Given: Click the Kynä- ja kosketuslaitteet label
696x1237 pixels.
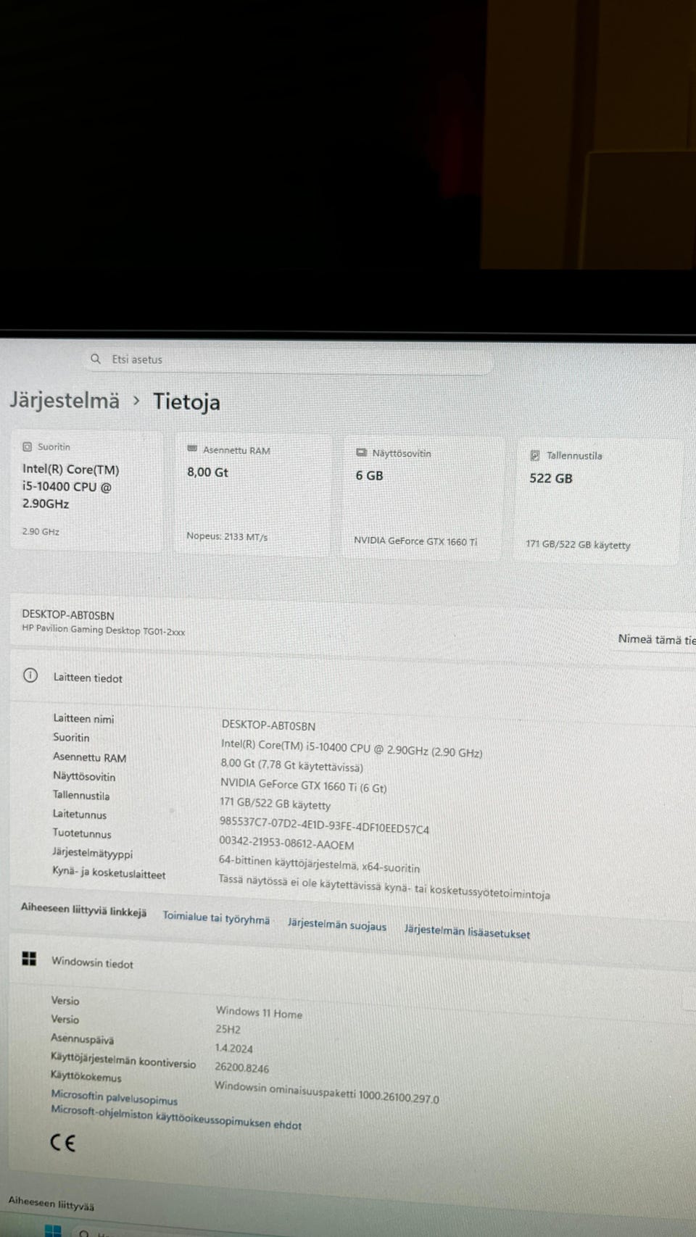Looking at the screenshot, I should point(109,873).
